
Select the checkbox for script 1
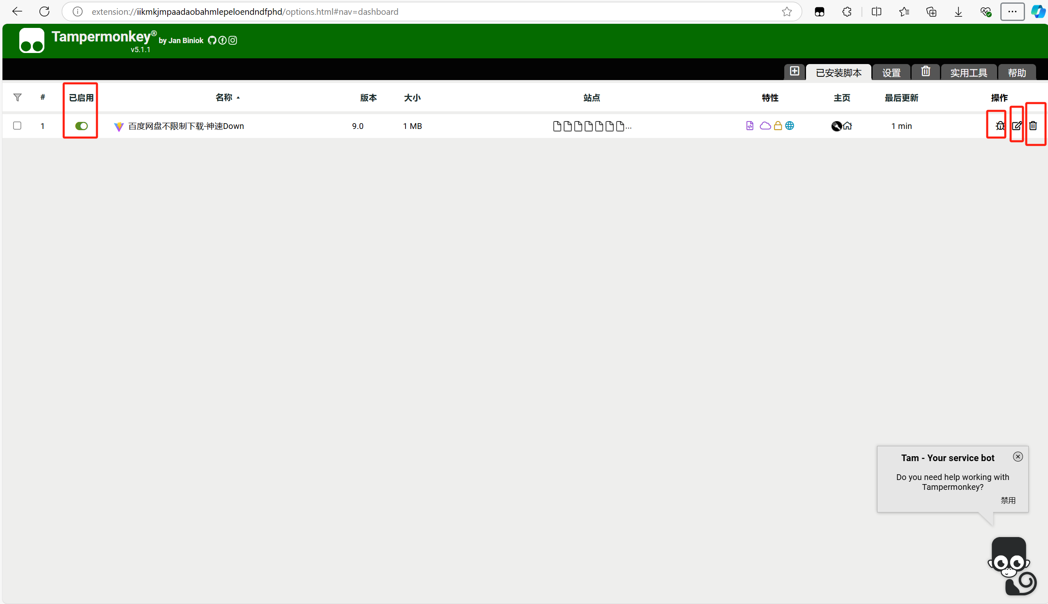[x=17, y=125]
